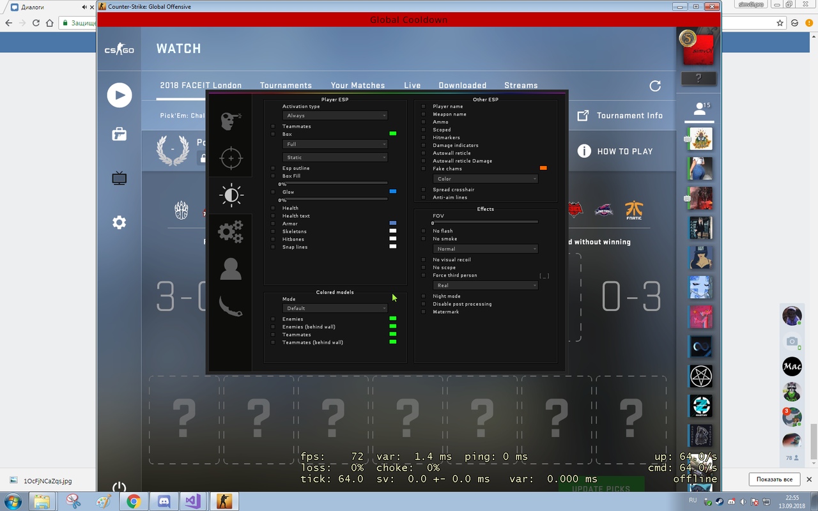The height and width of the screenshot is (511, 818).
Task: Open the player silhouette tab in overlay menu
Action: 231,269
